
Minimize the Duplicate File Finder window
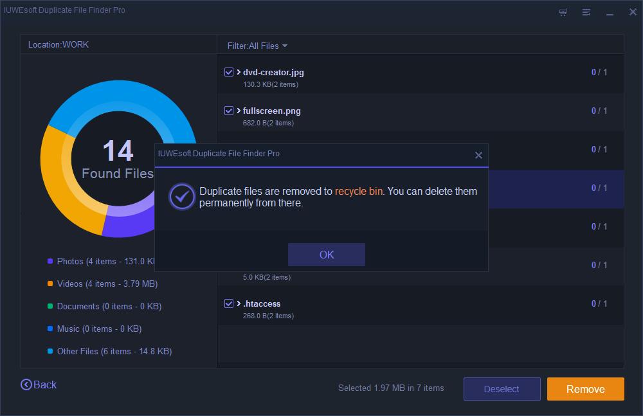608,12
